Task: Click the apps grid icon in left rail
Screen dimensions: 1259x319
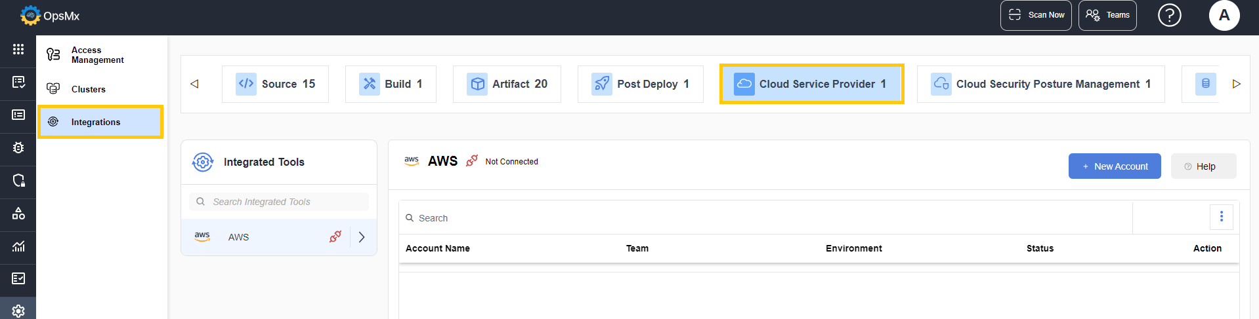Action: click(18, 49)
